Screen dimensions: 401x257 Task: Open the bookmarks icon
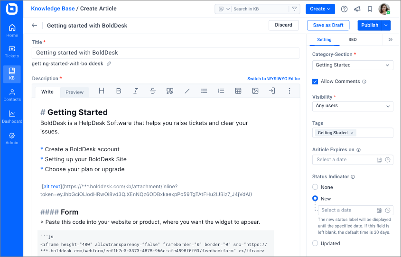tap(370, 9)
